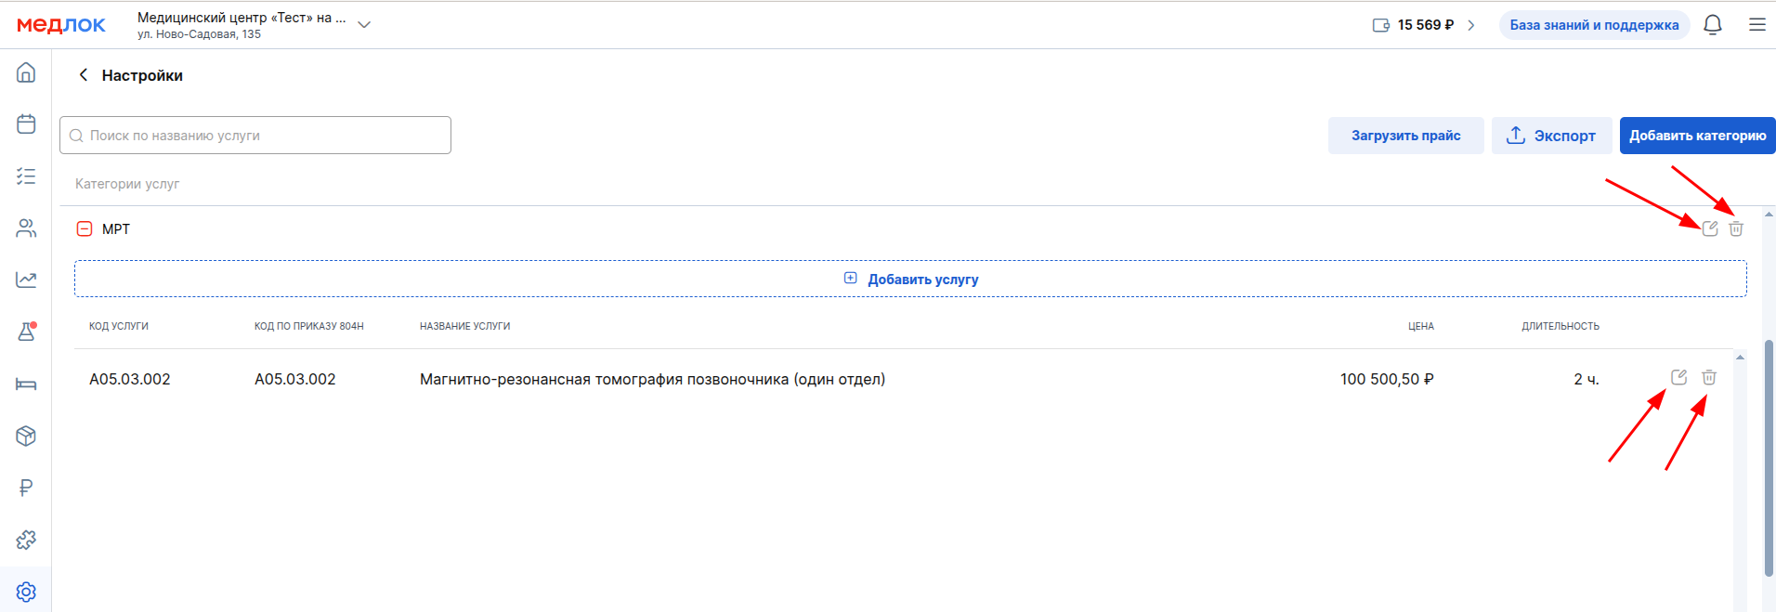Collapse the МРТ category
This screenshot has height=612, width=1776.
point(85,228)
